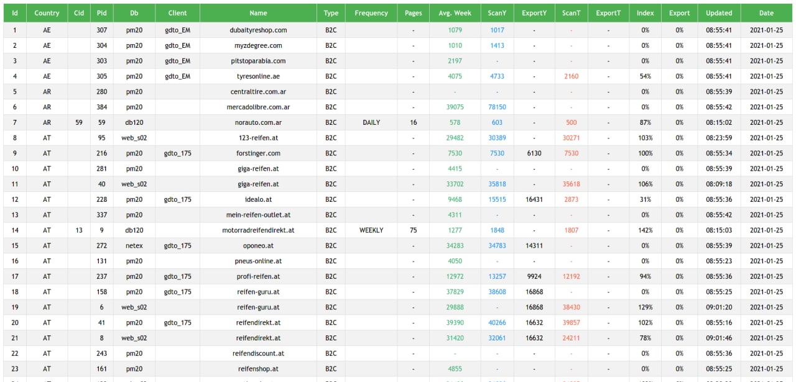Select the reifenshop.at name cell
Image resolution: width=796 pixels, height=382 pixels.
click(x=258, y=369)
